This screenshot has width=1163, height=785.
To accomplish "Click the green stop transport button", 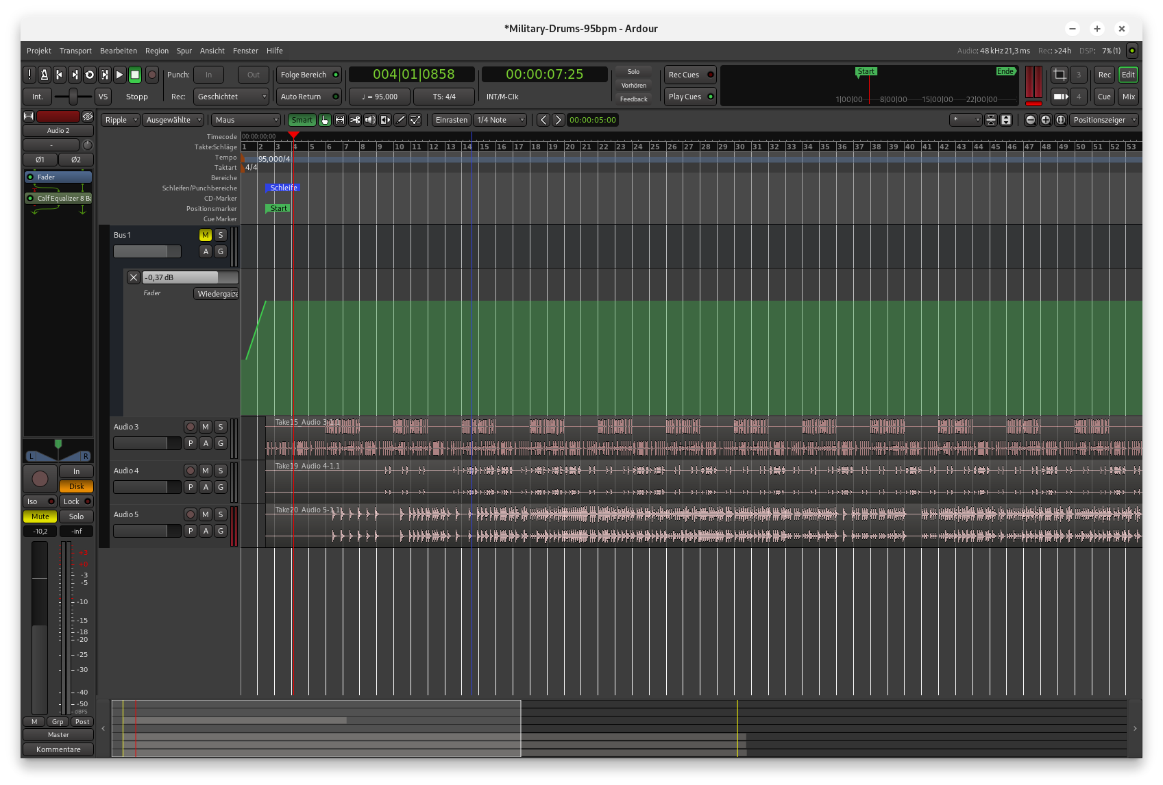I will (x=135, y=75).
